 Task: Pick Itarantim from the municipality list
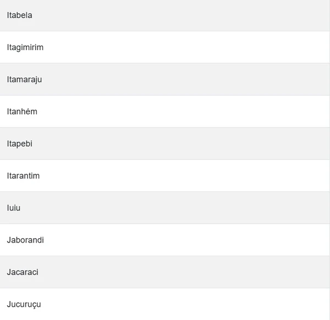[x=165, y=176]
